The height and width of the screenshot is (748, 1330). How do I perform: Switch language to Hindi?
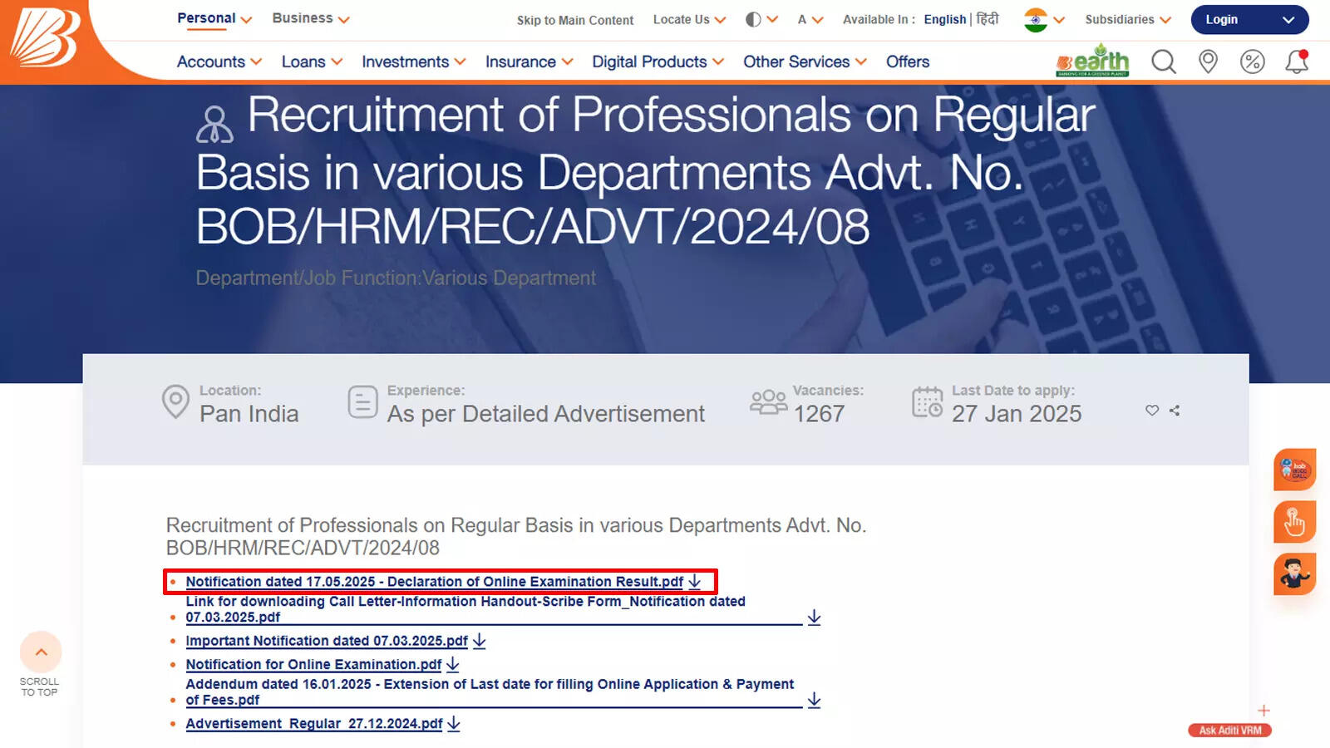988,19
